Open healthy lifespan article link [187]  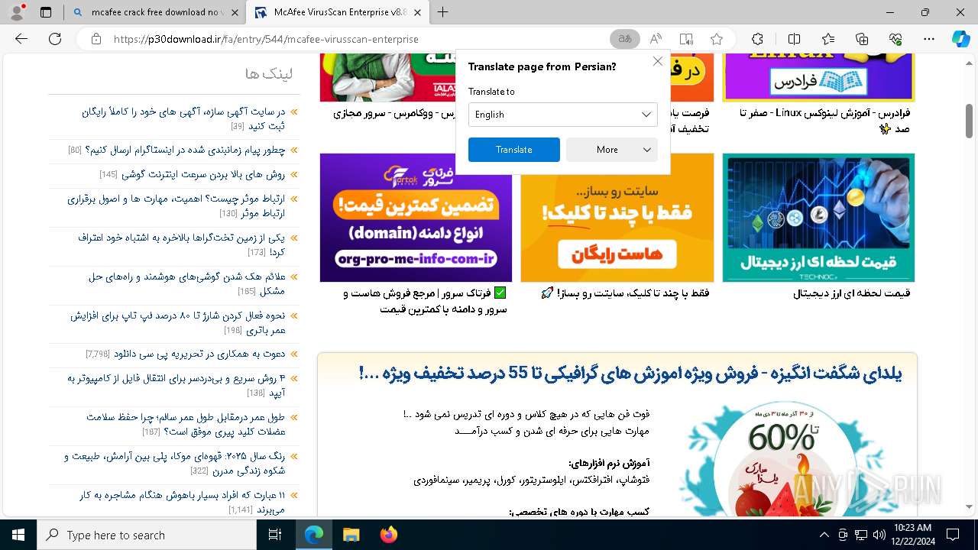[186, 424]
